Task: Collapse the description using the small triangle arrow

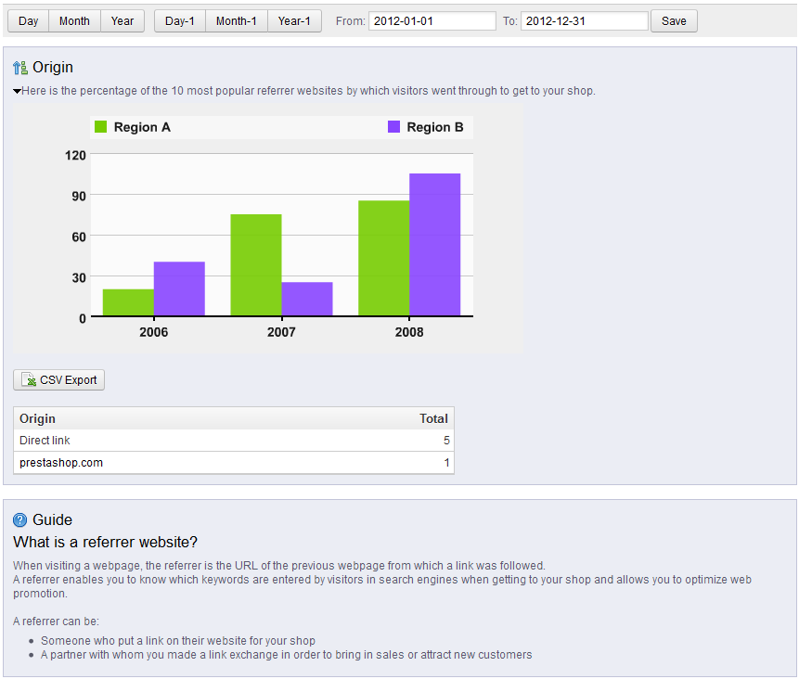Action: 17,91
